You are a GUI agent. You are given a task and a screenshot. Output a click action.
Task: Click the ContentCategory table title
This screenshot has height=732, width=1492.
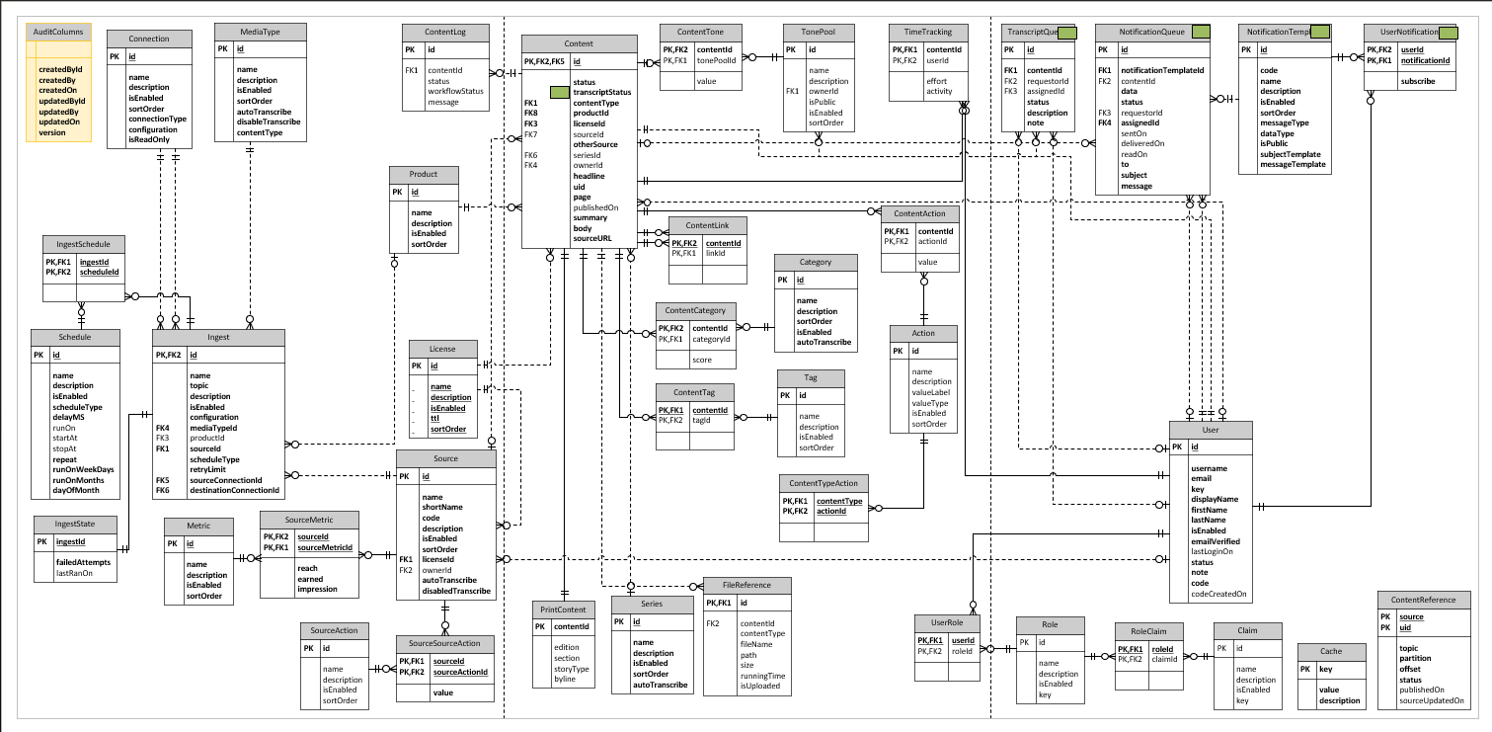pos(696,310)
